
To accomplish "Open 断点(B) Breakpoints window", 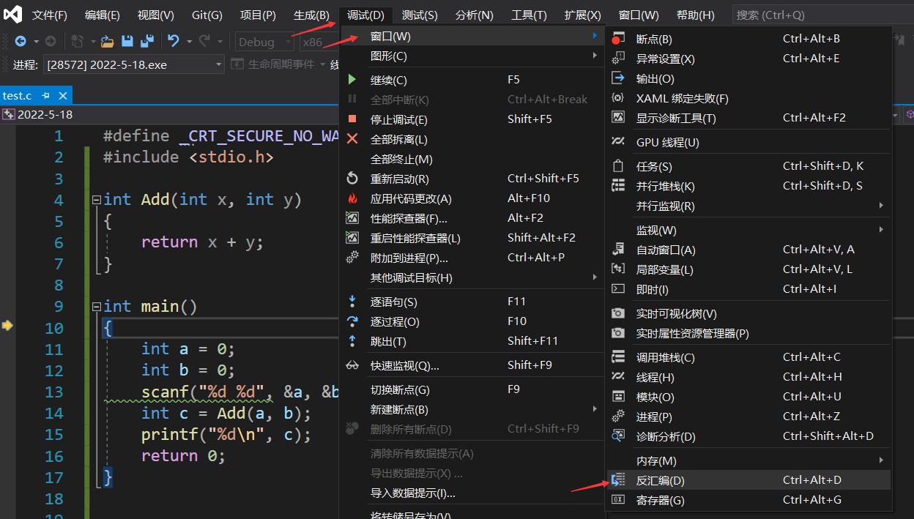I will (x=653, y=39).
